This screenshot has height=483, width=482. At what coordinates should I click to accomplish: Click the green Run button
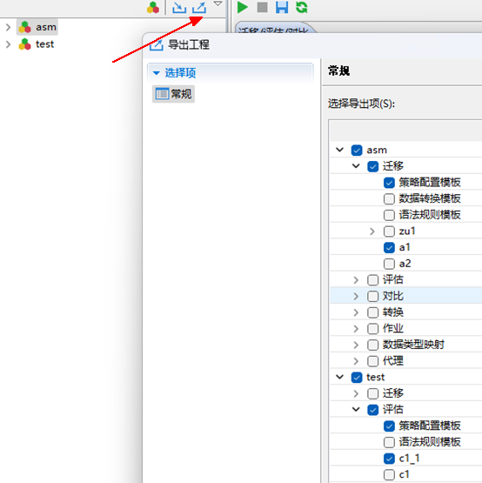click(243, 7)
